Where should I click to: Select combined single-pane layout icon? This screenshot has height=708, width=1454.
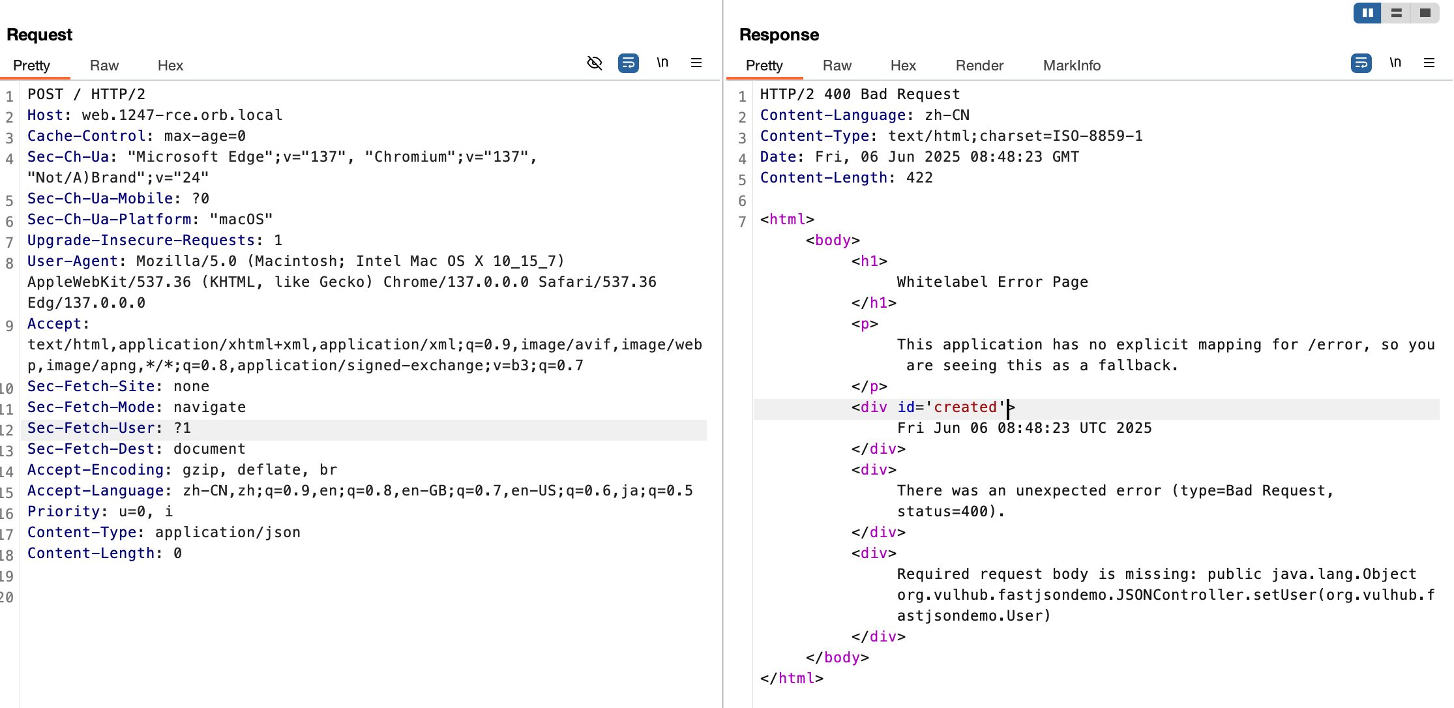(x=1425, y=13)
